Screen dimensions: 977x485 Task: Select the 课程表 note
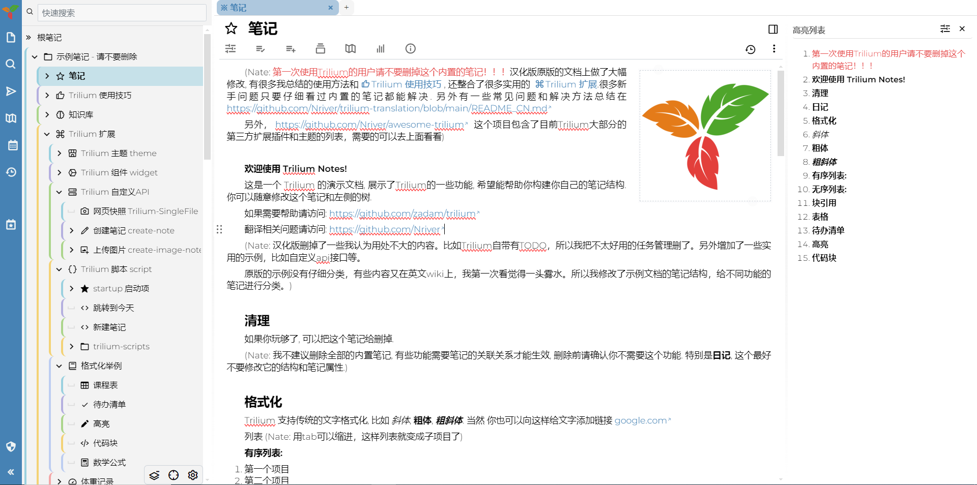[105, 385]
